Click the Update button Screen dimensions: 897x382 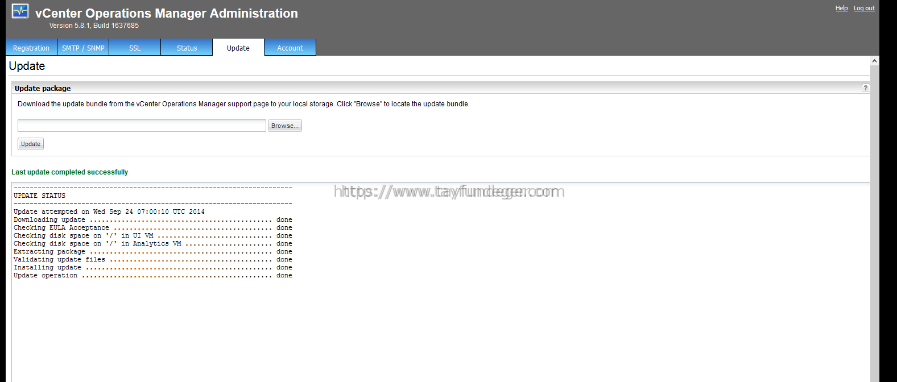tap(31, 144)
